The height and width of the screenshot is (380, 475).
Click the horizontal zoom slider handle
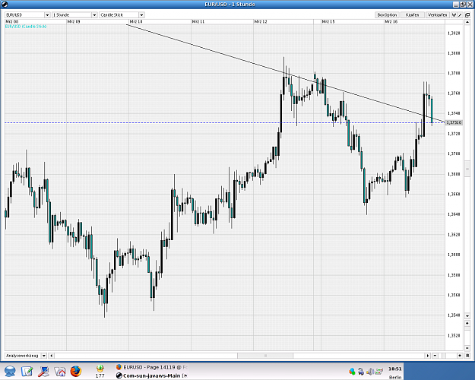(x=444, y=356)
